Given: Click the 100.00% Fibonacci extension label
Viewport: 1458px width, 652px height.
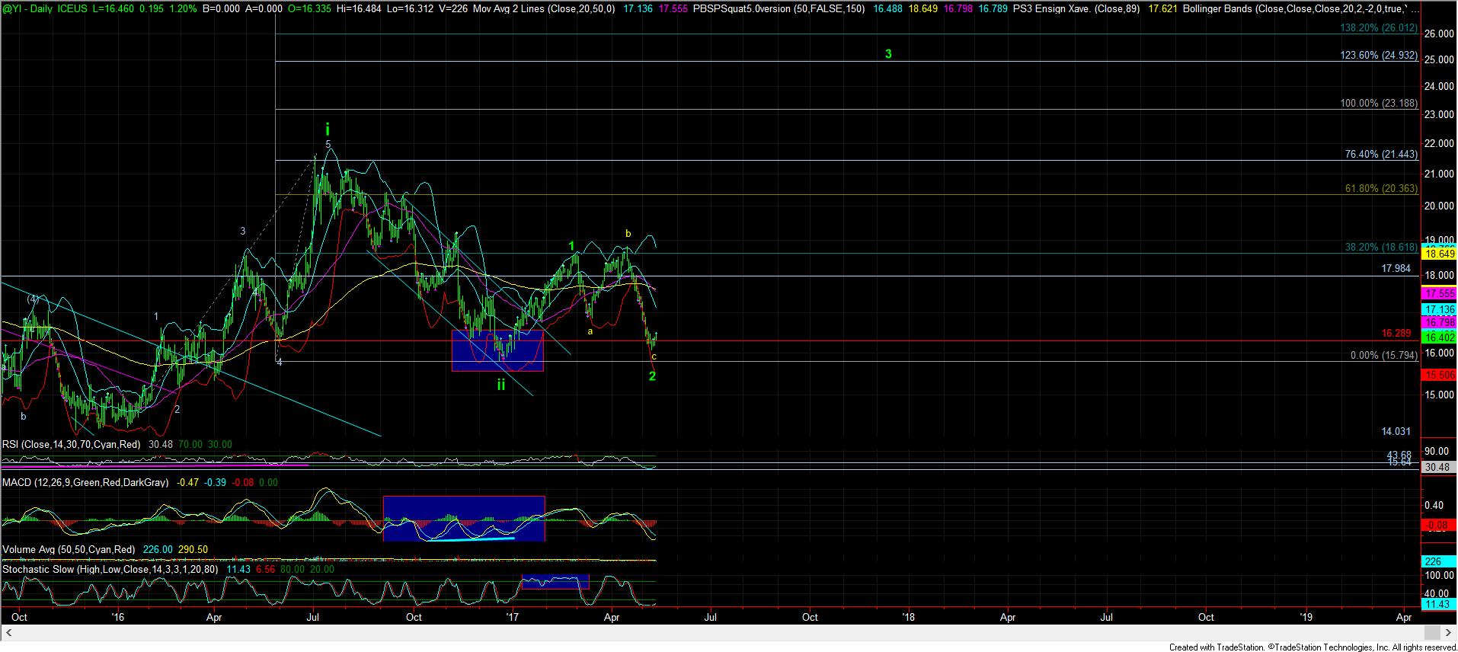Looking at the screenshot, I should coord(1379,104).
